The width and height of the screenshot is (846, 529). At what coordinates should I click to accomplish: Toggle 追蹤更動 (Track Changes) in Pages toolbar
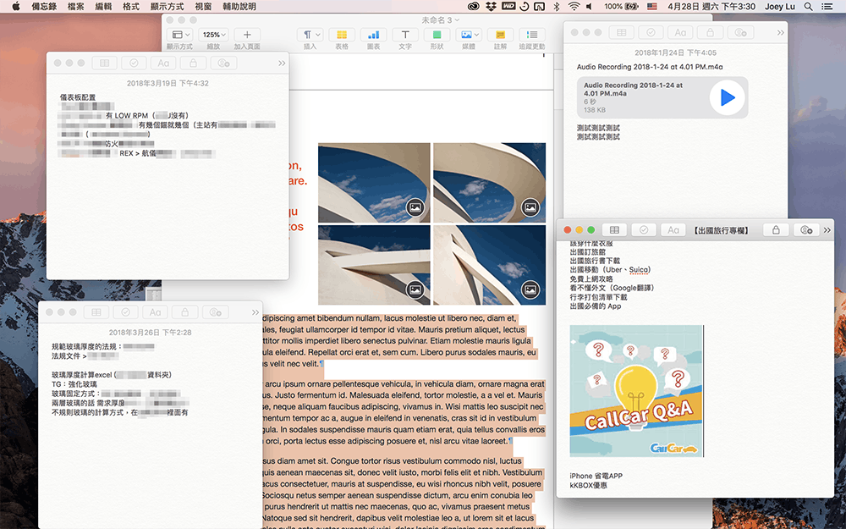[531, 36]
